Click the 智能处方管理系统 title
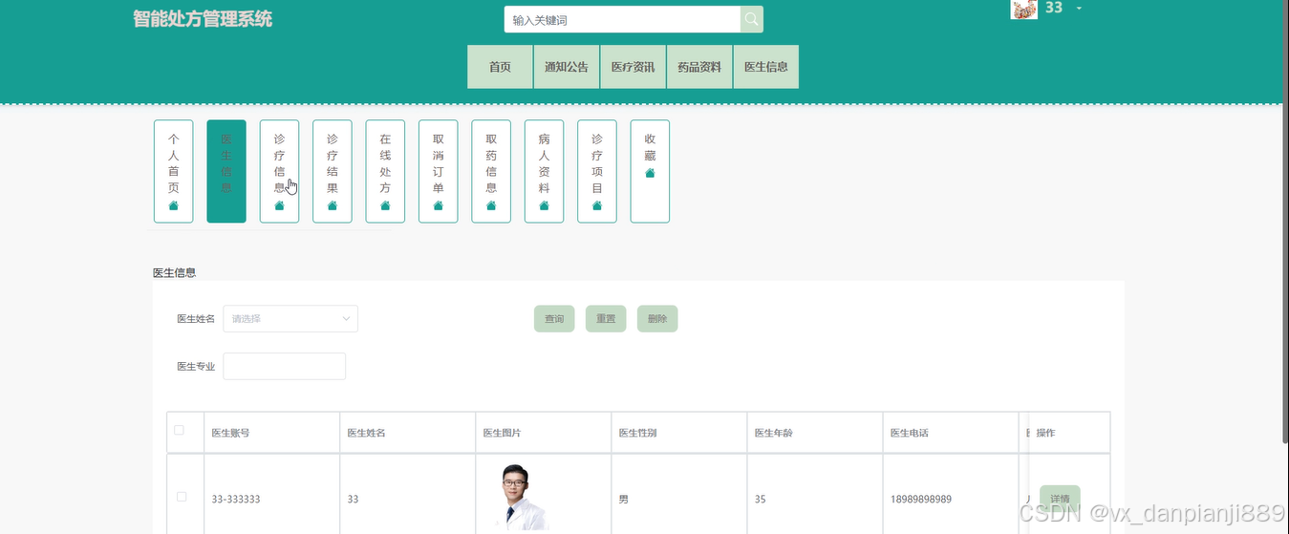Image resolution: width=1289 pixels, height=534 pixels. [203, 19]
